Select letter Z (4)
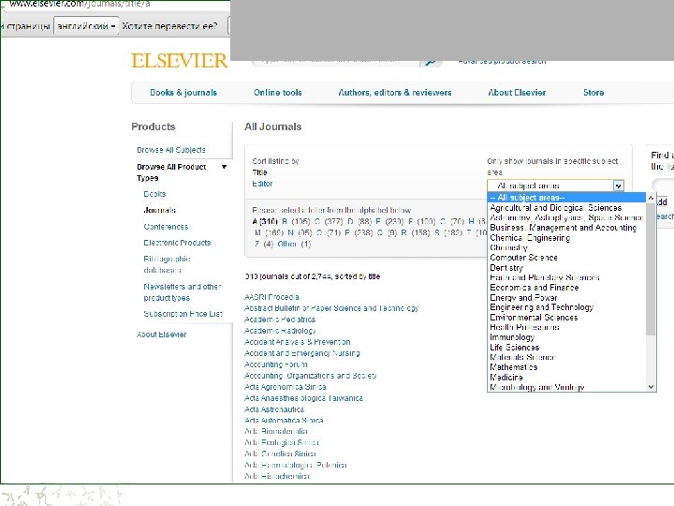This screenshot has height=506, width=674. [x=263, y=244]
